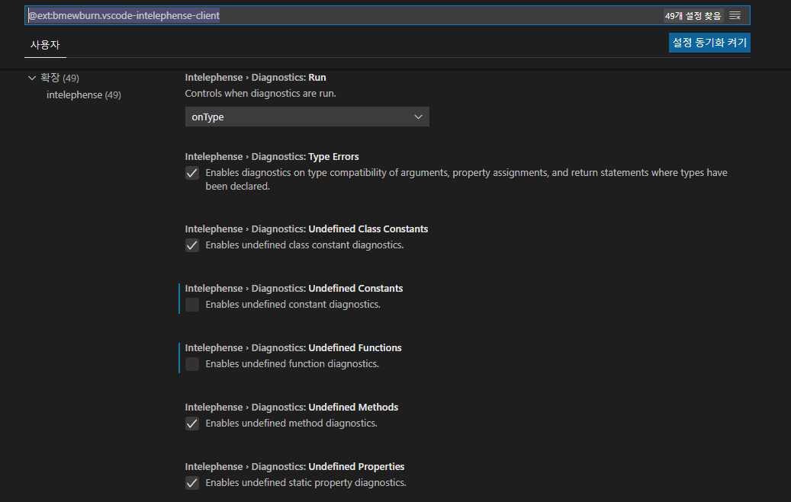Click the 설정 동기화 켜기 button

tap(709, 43)
